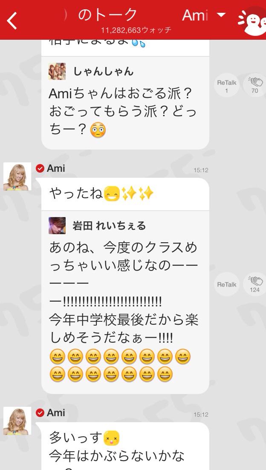
Task: Tap のトーク title in header
Action: pos(108,15)
